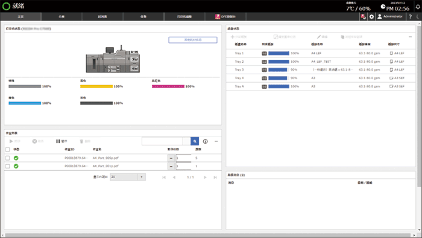The image size is (422, 238).
Task: Click the Administrator user icon
Action: (379, 17)
